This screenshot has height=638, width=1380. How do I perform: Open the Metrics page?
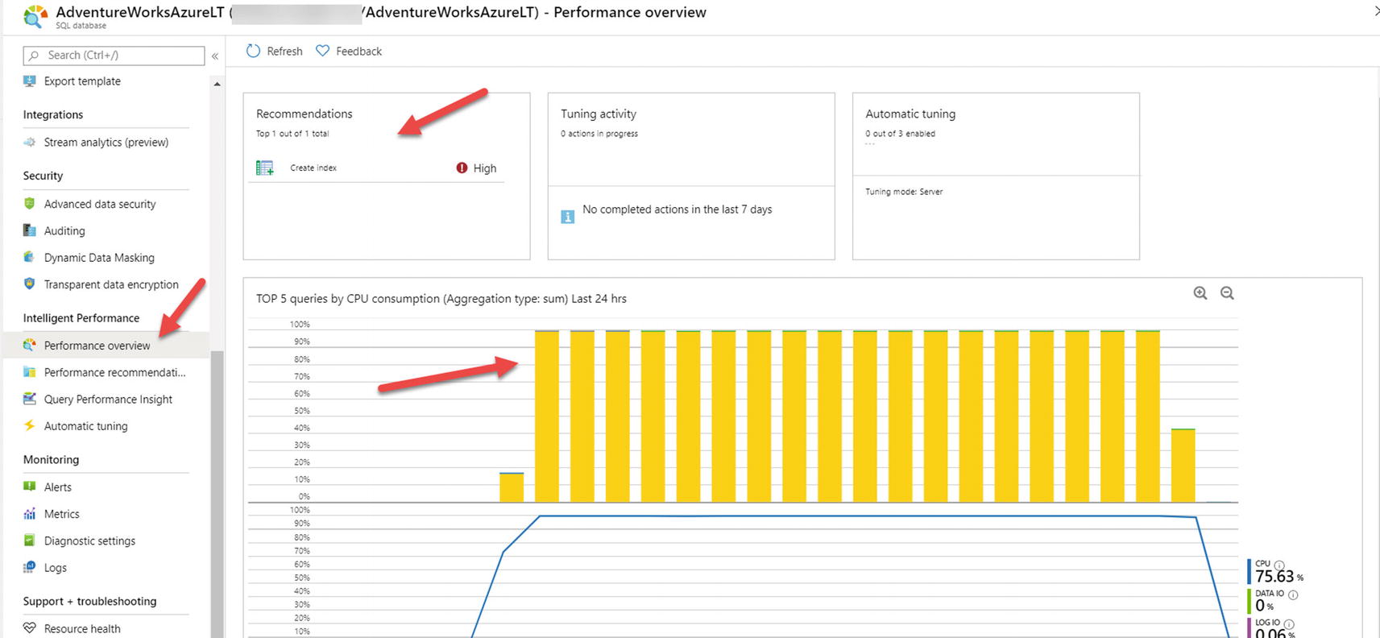(x=61, y=514)
